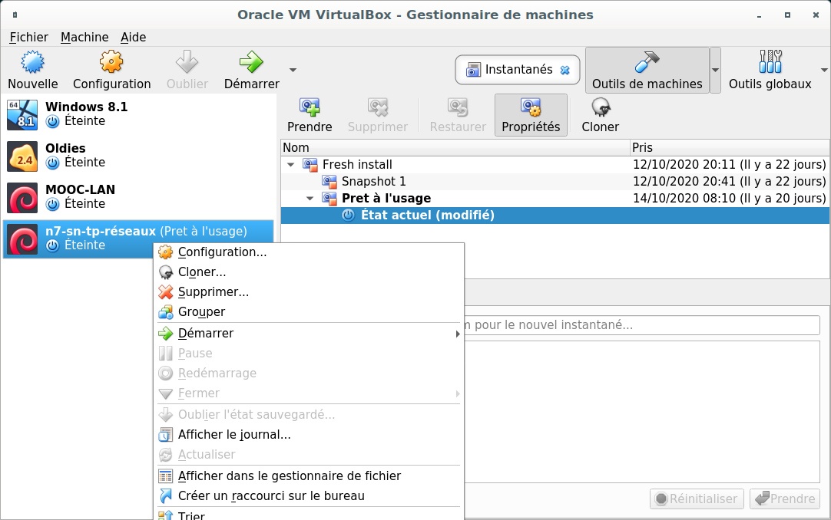Screen dimensions: 831x520
Task: Open the Démarrer toolbar dropdown arrow
Action: (293, 70)
